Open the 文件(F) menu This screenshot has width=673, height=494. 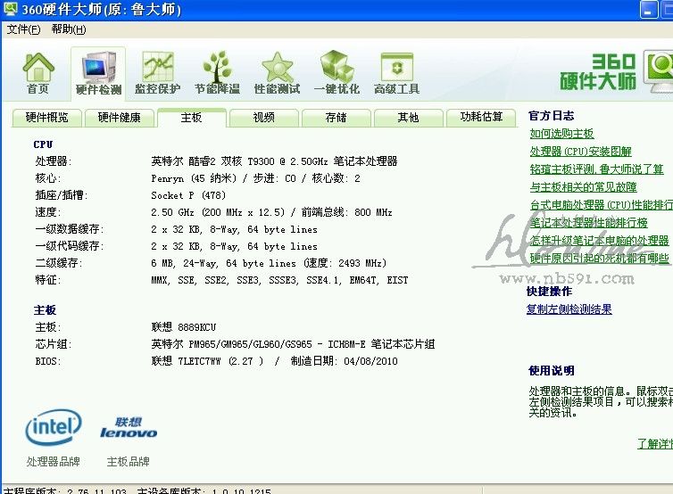(23, 29)
